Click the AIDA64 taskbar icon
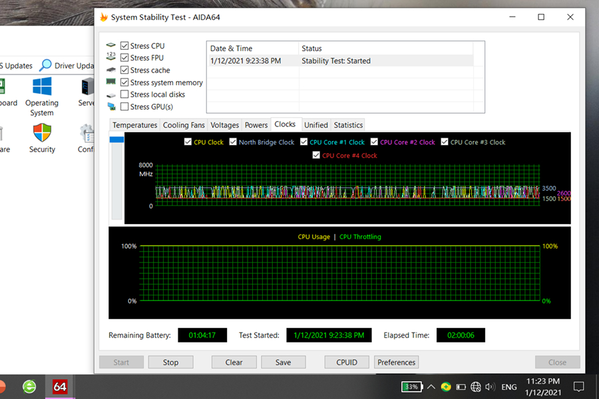Viewport: 599px width, 399px height. click(60, 386)
